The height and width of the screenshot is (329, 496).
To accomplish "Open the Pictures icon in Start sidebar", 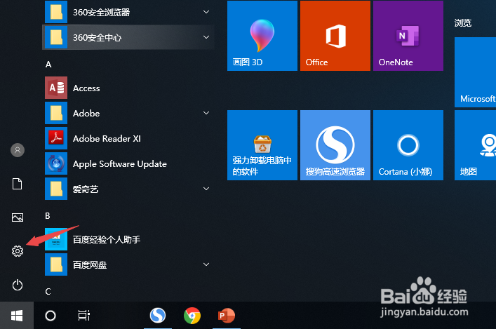I will coord(18,217).
